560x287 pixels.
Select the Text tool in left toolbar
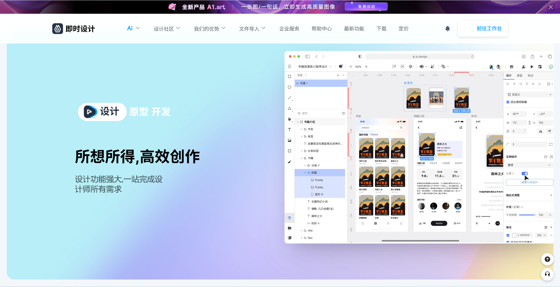(x=289, y=130)
